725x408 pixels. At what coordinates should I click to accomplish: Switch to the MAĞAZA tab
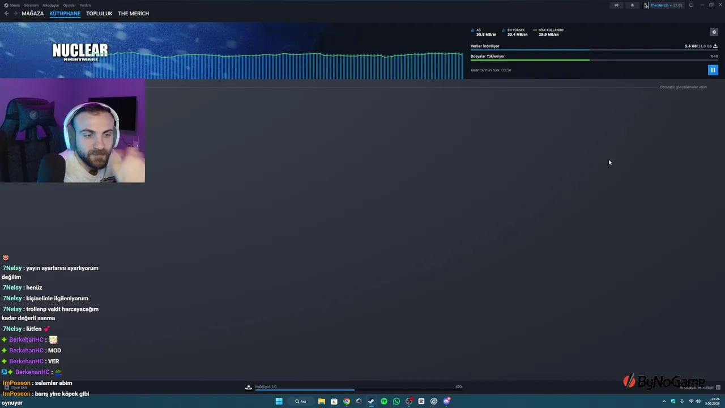[x=33, y=14]
